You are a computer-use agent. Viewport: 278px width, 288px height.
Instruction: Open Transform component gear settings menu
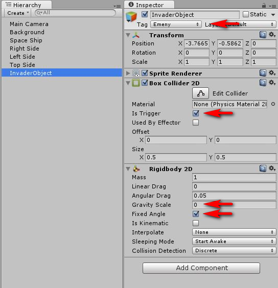click(272, 34)
